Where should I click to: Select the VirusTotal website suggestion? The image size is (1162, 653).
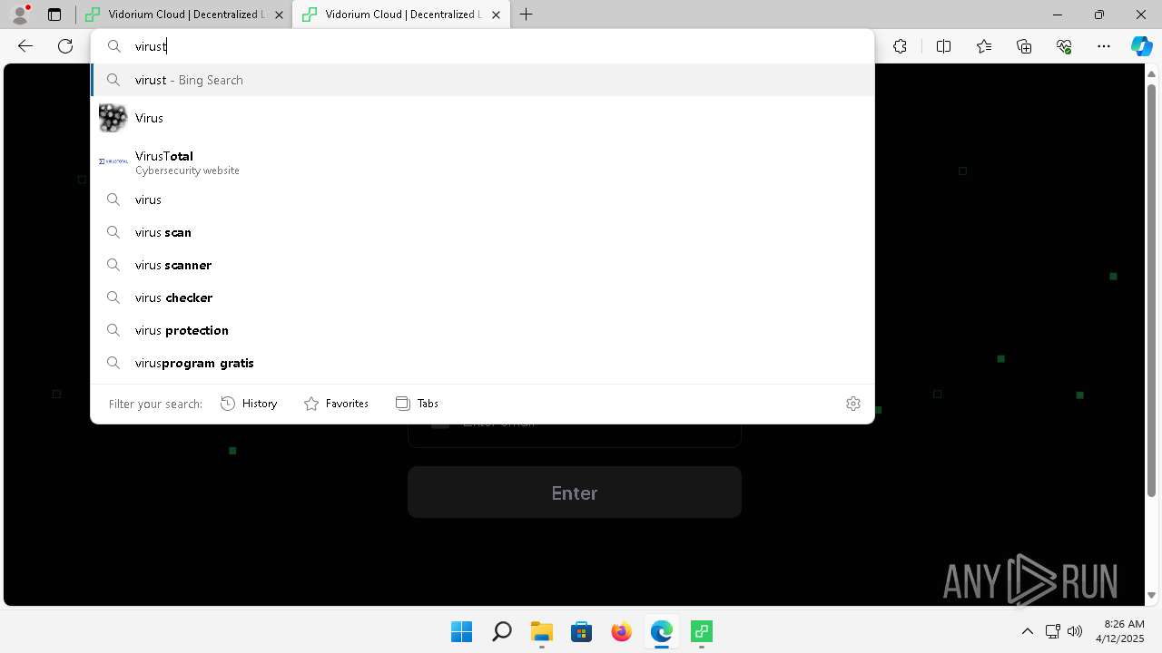482,161
